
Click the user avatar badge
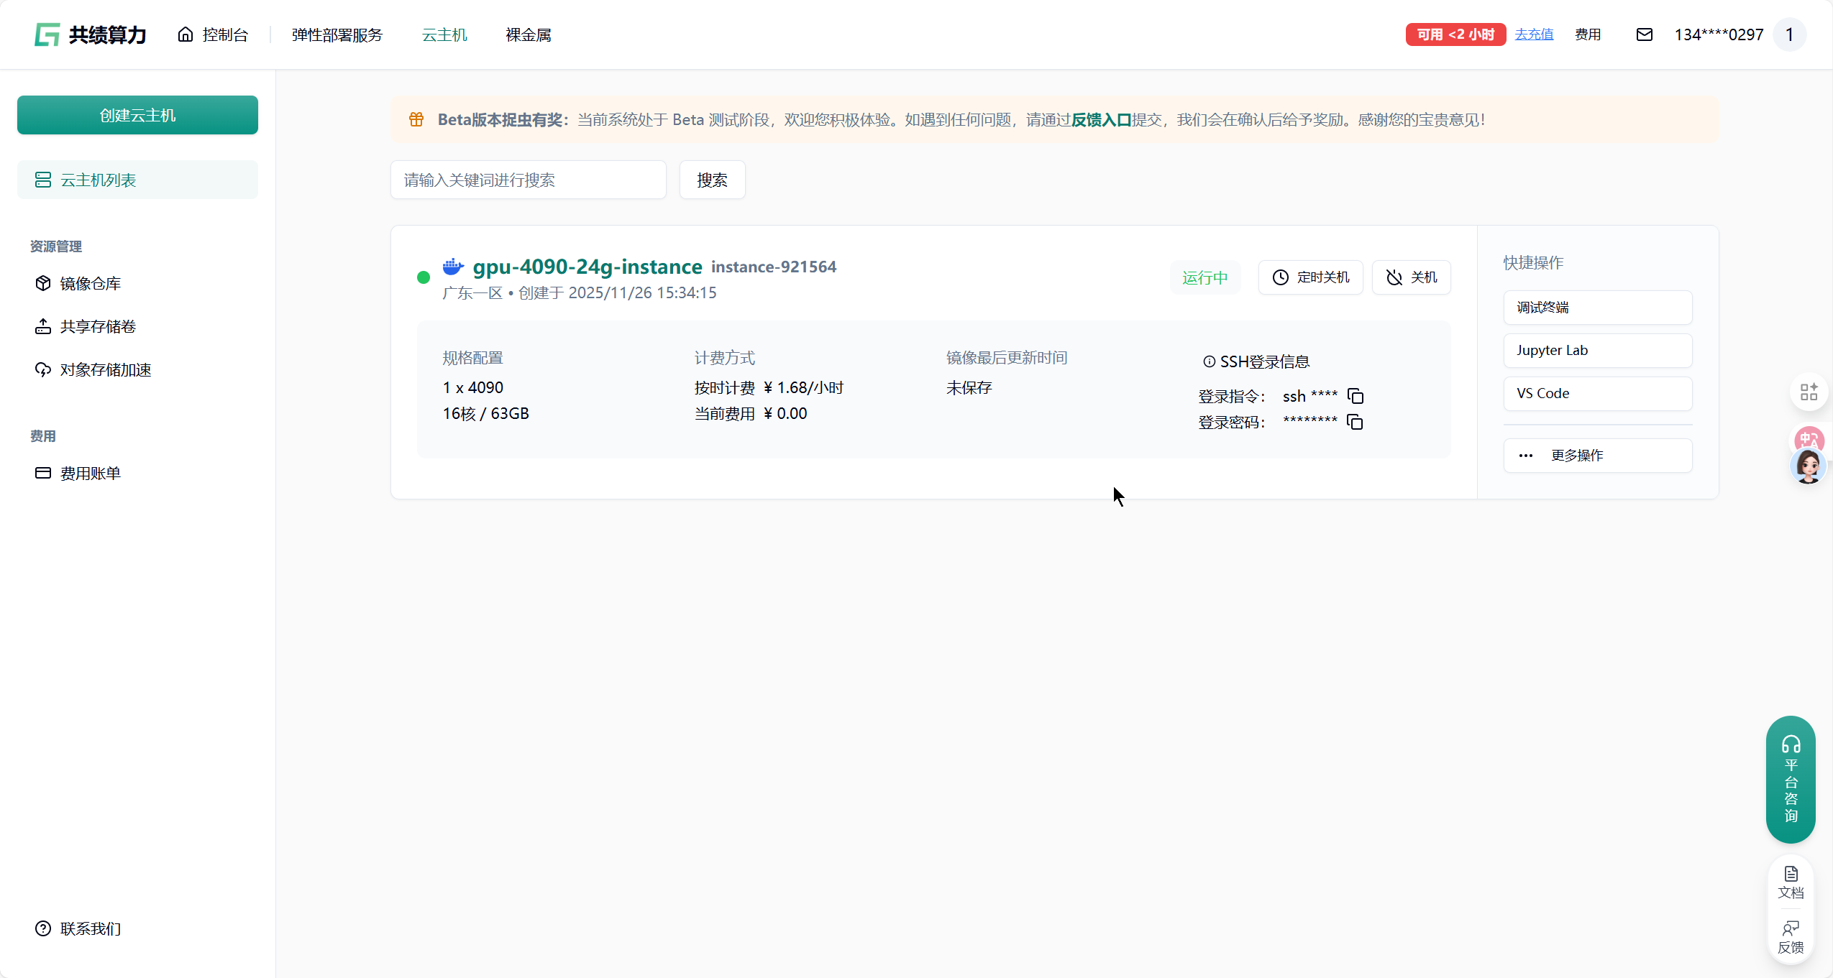1789,34
